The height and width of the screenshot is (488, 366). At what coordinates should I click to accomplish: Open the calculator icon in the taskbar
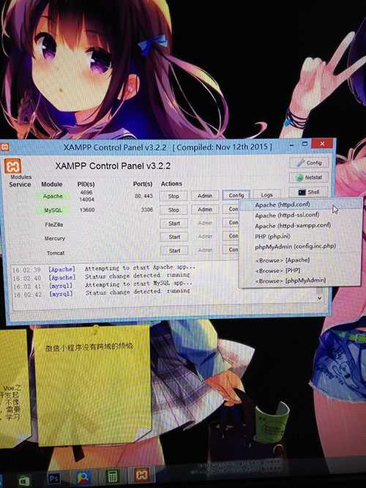[x=111, y=476]
